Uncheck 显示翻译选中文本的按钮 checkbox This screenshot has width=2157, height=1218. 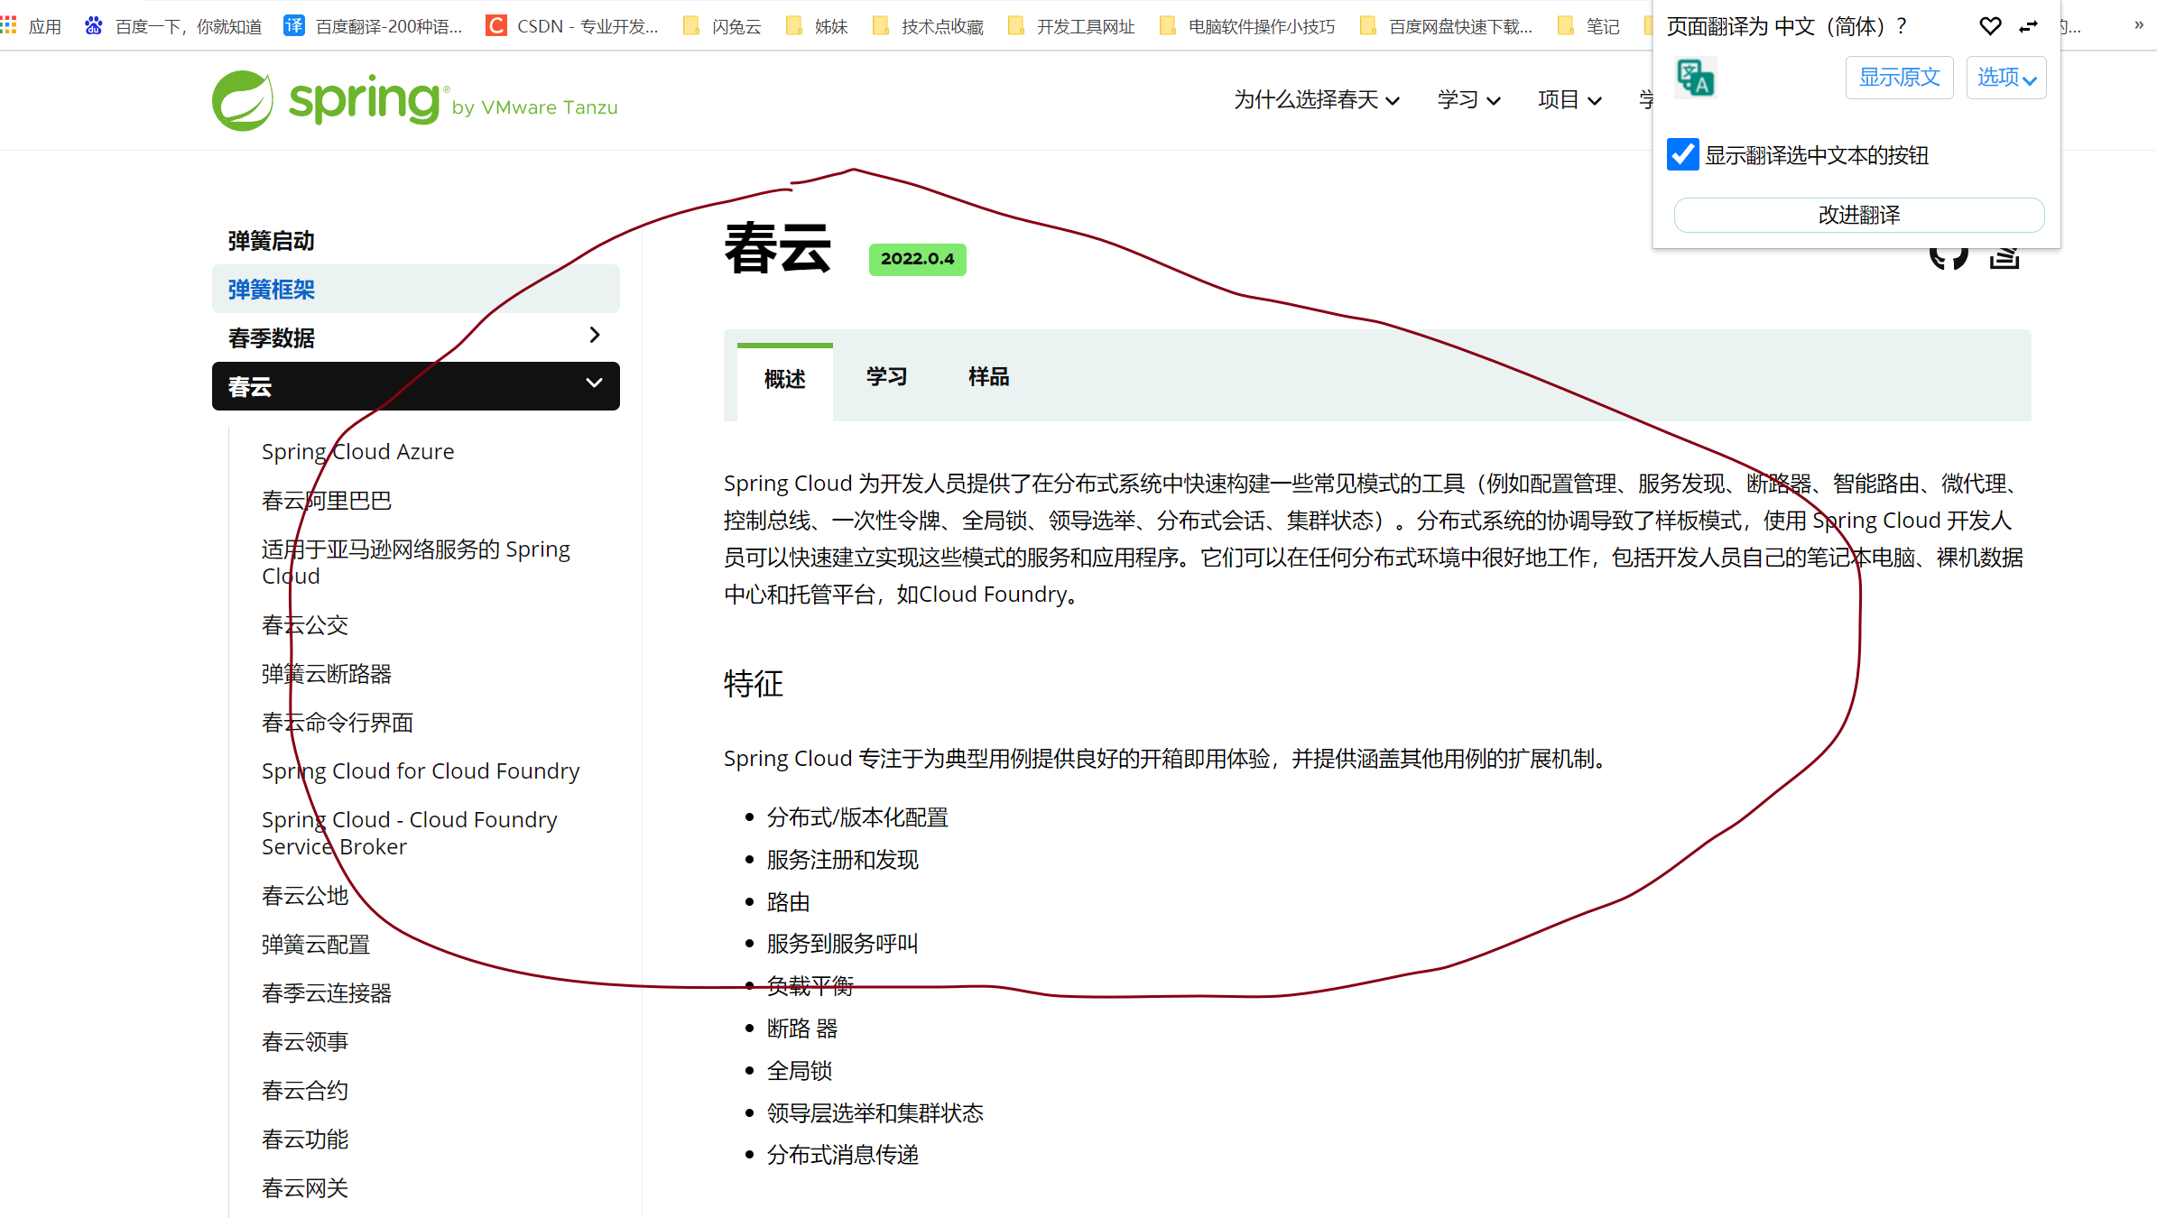coord(1682,154)
